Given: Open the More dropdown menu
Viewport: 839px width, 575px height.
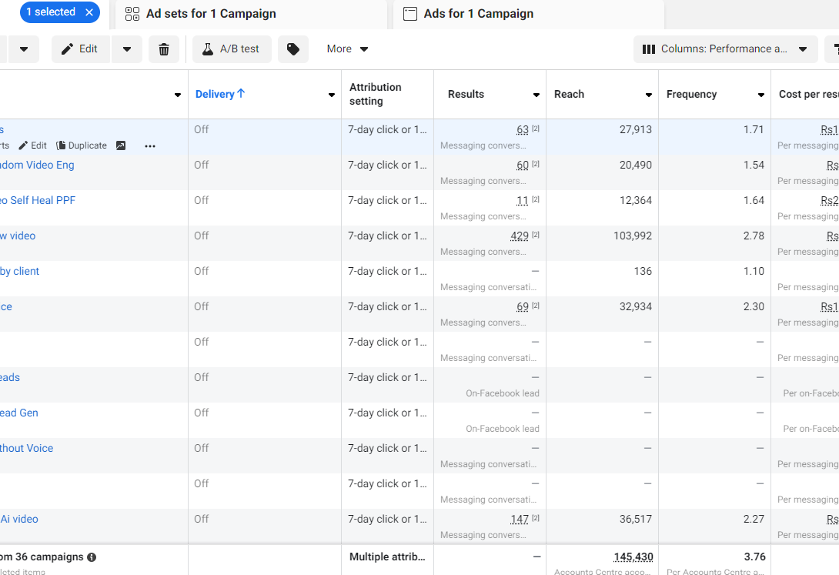Looking at the screenshot, I should pyautogui.click(x=347, y=49).
